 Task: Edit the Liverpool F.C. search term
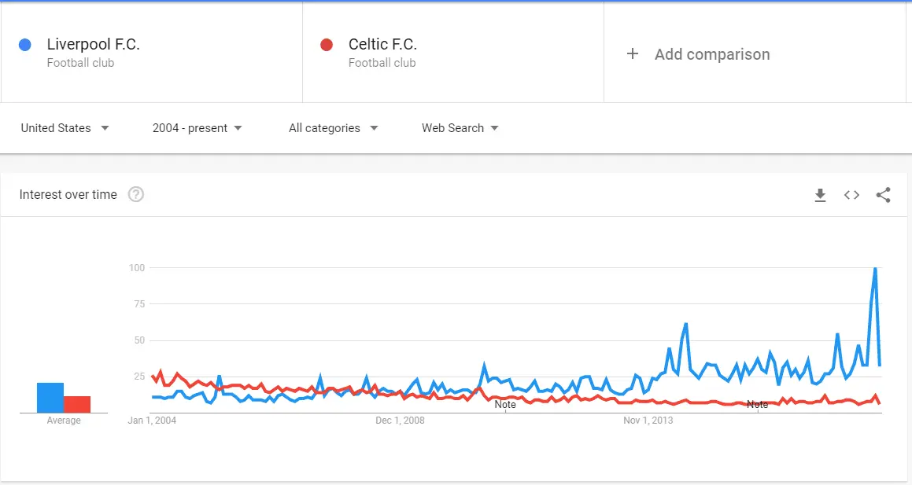pyautogui.click(x=93, y=45)
